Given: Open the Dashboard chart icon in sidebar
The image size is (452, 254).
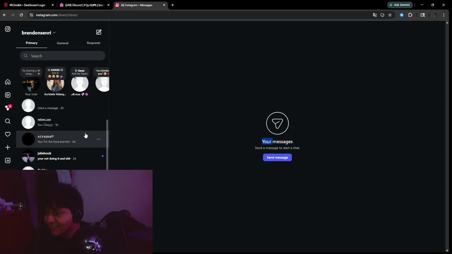Looking at the screenshot, I should 8,160.
